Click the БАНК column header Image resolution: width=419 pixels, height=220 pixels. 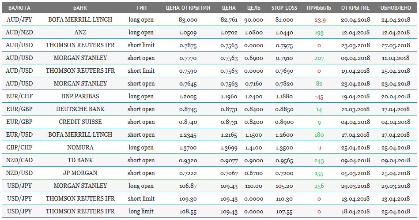point(80,8)
